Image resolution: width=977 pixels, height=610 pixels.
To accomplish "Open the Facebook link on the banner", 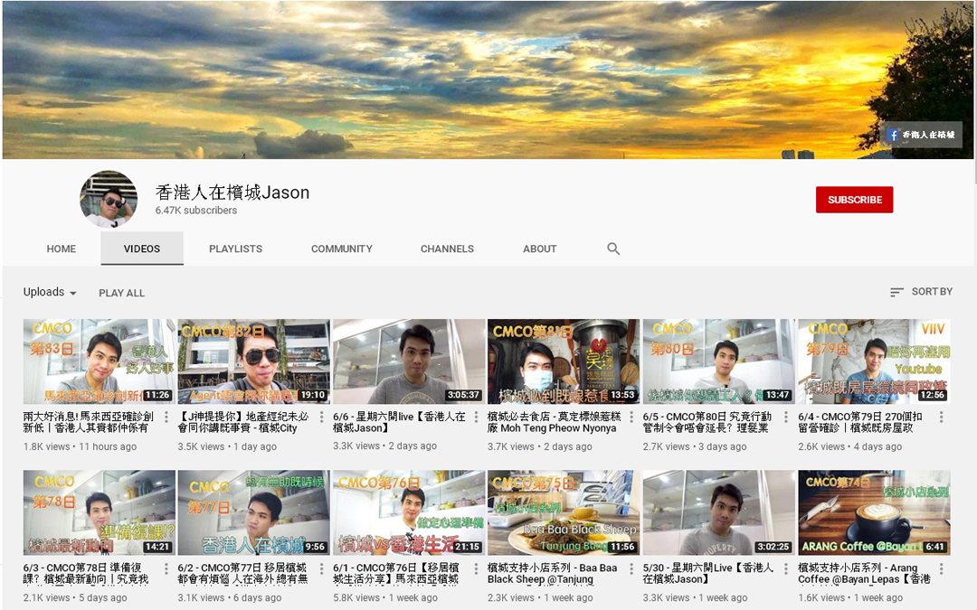I will click(x=921, y=135).
